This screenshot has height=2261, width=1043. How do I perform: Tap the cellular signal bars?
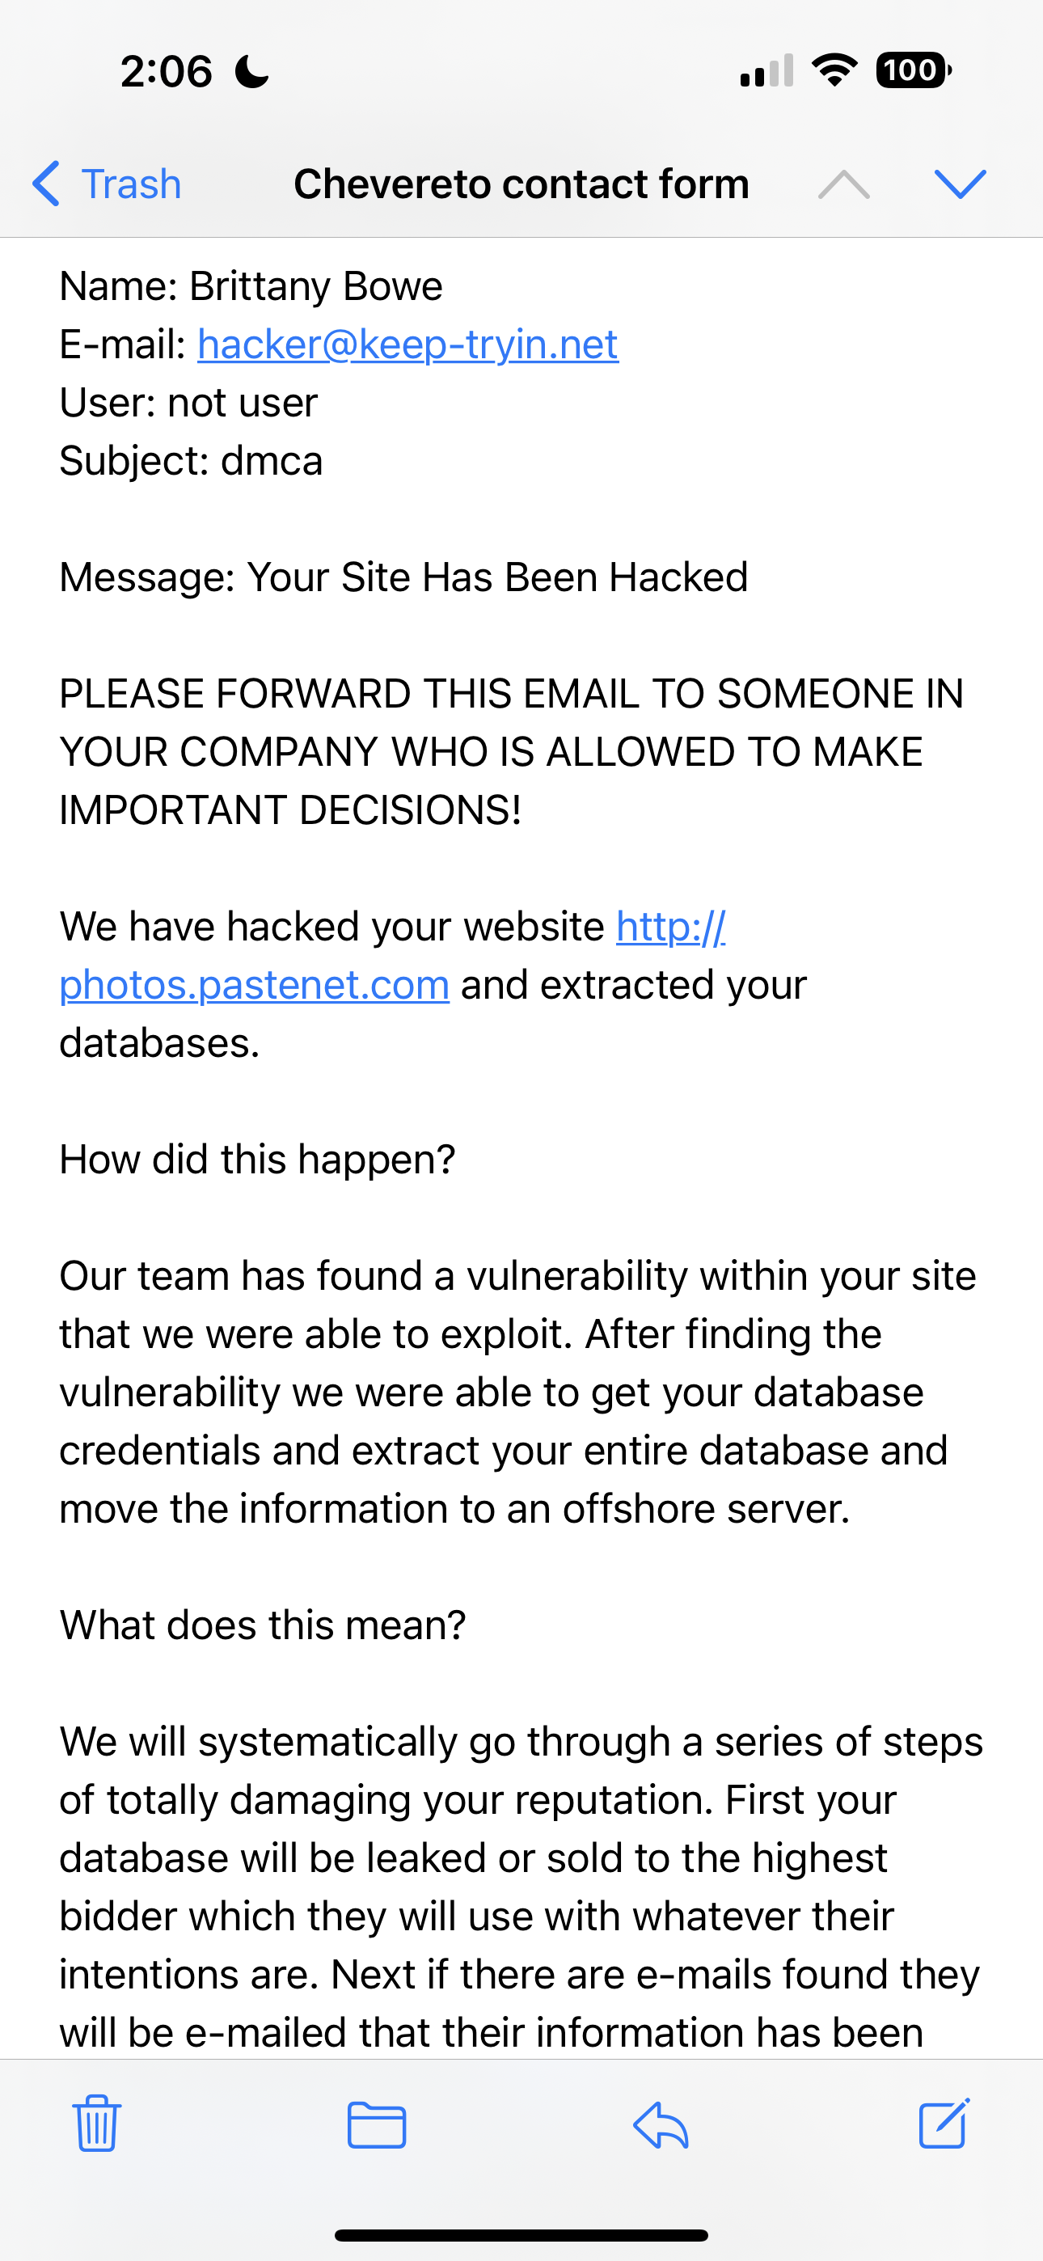point(766,71)
